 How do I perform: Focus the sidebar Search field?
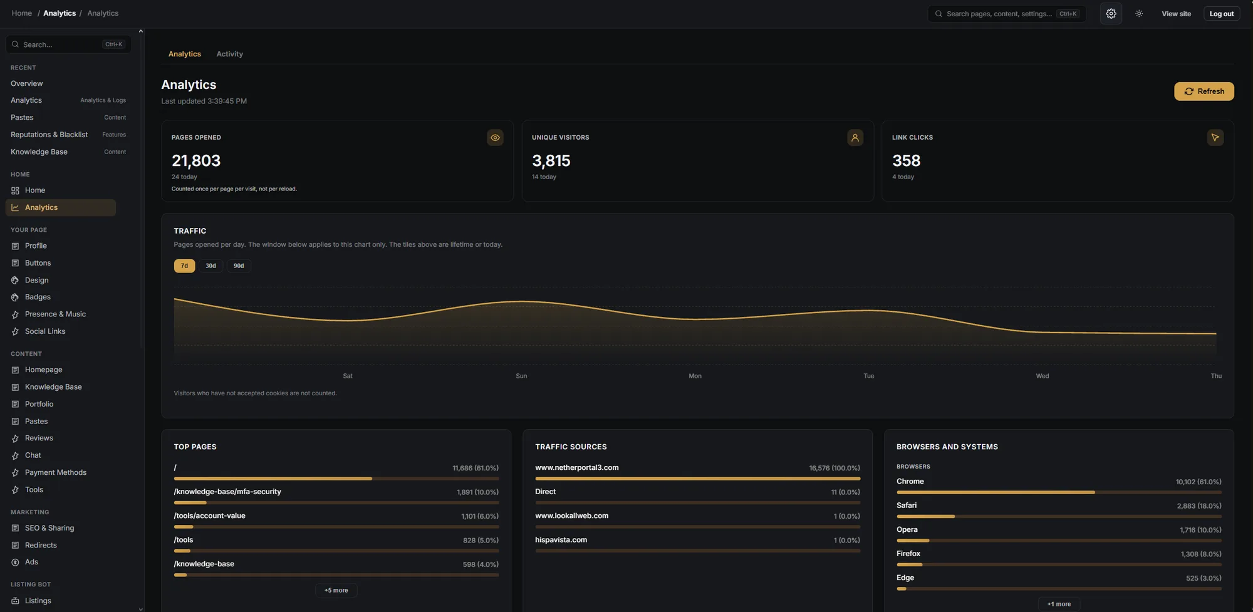pyautogui.click(x=68, y=44)
